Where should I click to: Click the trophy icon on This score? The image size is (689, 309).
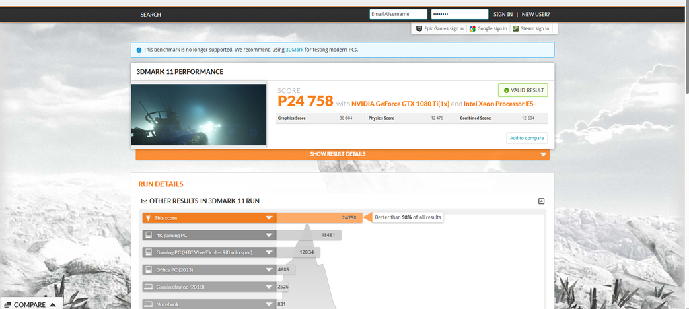tap(148, 218)
